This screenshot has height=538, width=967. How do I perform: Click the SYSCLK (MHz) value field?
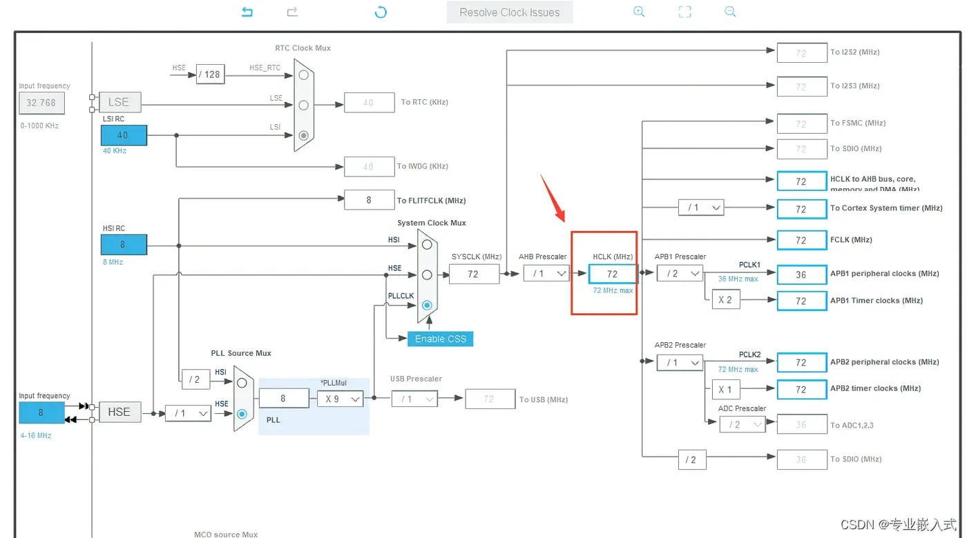[x=474, y=274]
